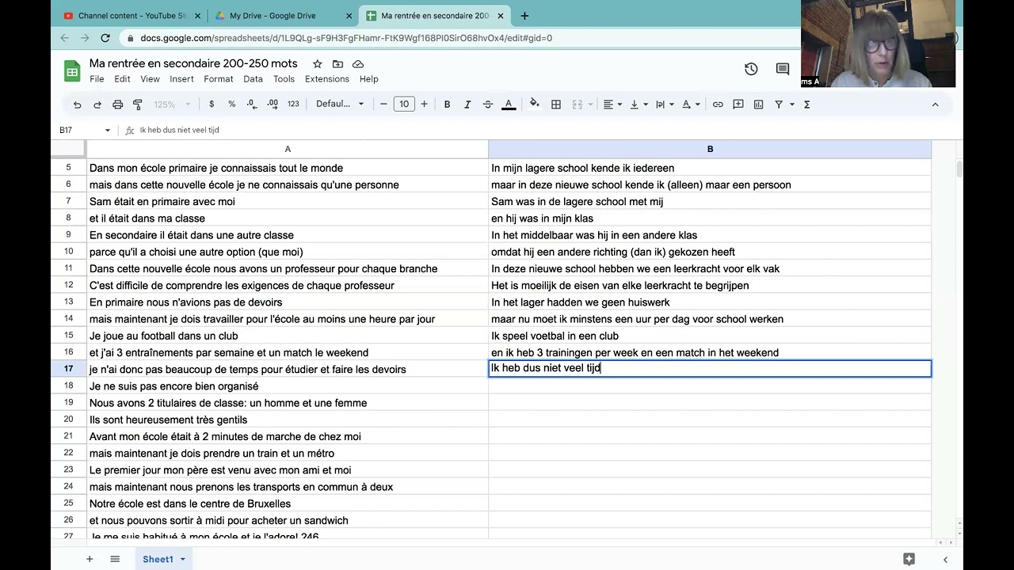Open the borders menu
Screen dimensions: 1014x570
556,104
